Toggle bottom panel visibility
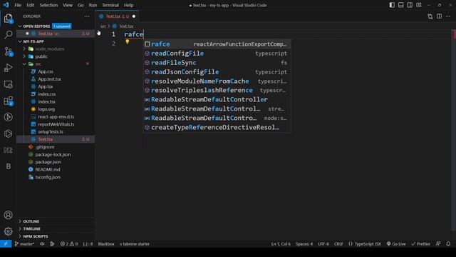 [x=400, y=5]
